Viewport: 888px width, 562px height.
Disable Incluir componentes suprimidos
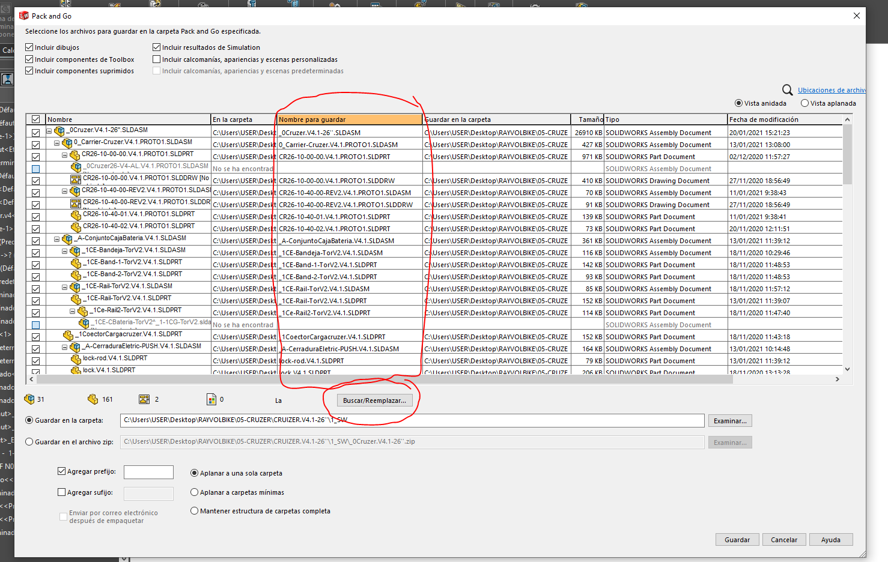point(29,71)
